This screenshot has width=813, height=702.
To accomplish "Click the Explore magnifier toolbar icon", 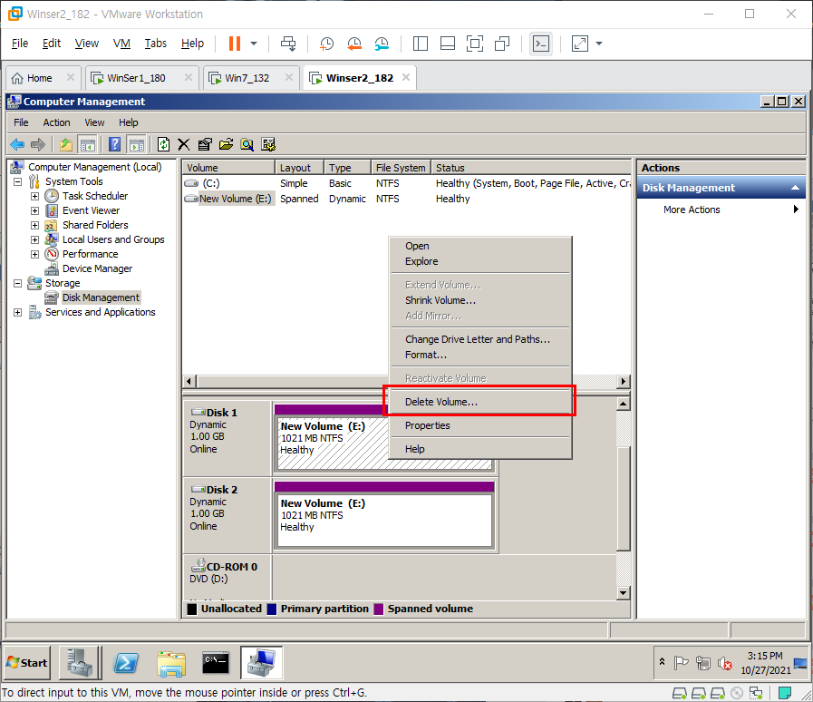I will [x=247, y=144].
